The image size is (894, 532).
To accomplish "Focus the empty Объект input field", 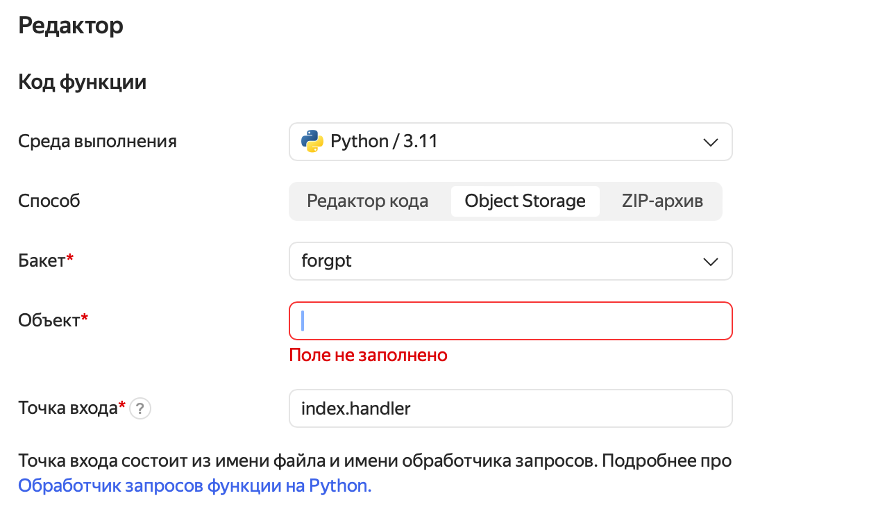I will 510,321.
